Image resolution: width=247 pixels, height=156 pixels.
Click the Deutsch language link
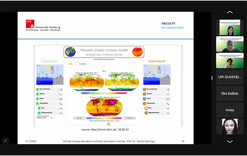101,59
